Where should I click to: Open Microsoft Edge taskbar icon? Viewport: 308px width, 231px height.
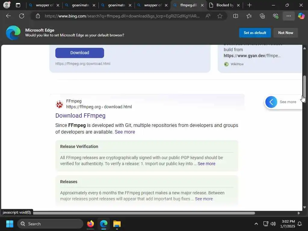click(103, 224)
